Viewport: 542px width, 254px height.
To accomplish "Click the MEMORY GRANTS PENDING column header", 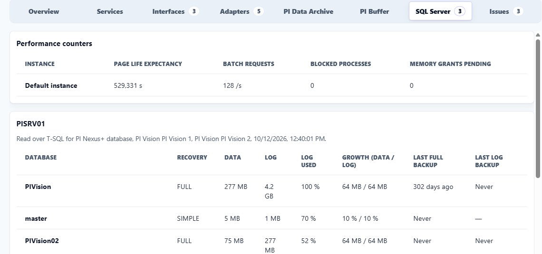I will pos(450,64).
